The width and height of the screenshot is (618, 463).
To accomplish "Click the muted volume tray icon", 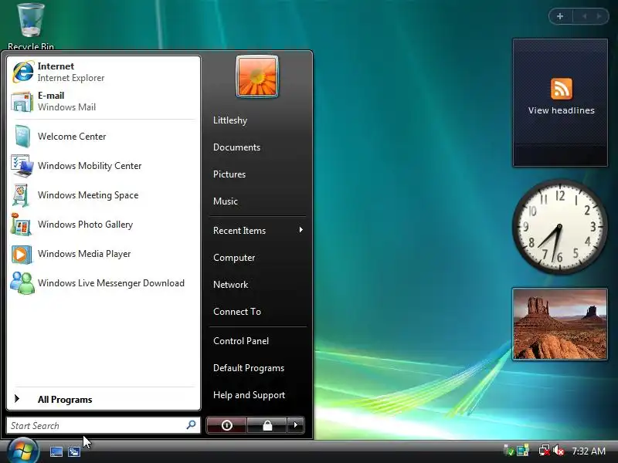I will (x=559, y=451).
